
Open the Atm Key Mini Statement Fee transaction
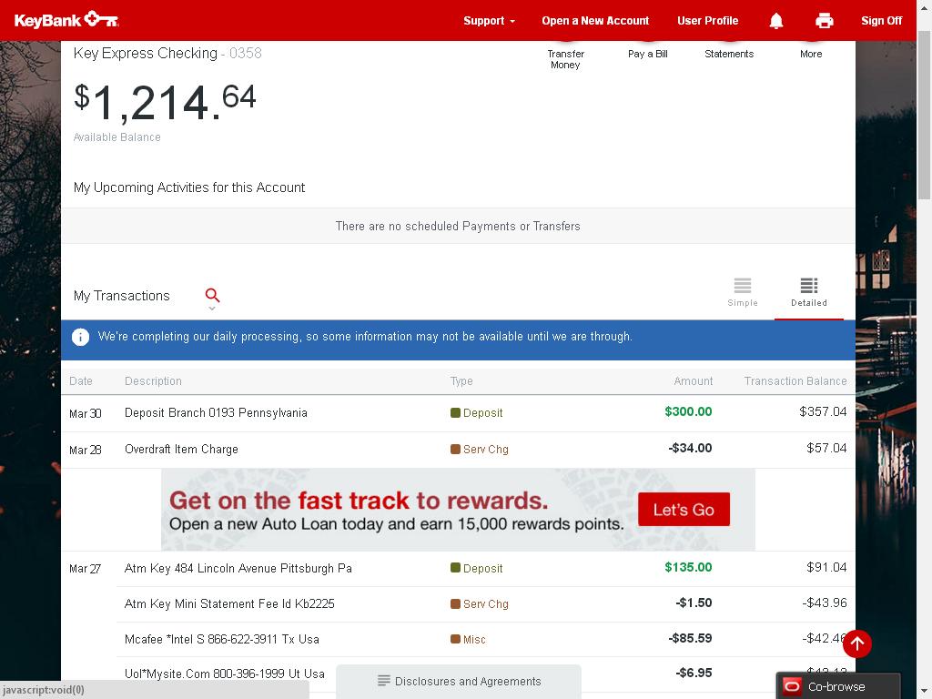click(x=229, y=604)
